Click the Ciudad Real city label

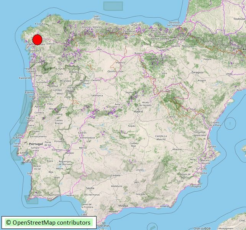click(x=134, y=144)
